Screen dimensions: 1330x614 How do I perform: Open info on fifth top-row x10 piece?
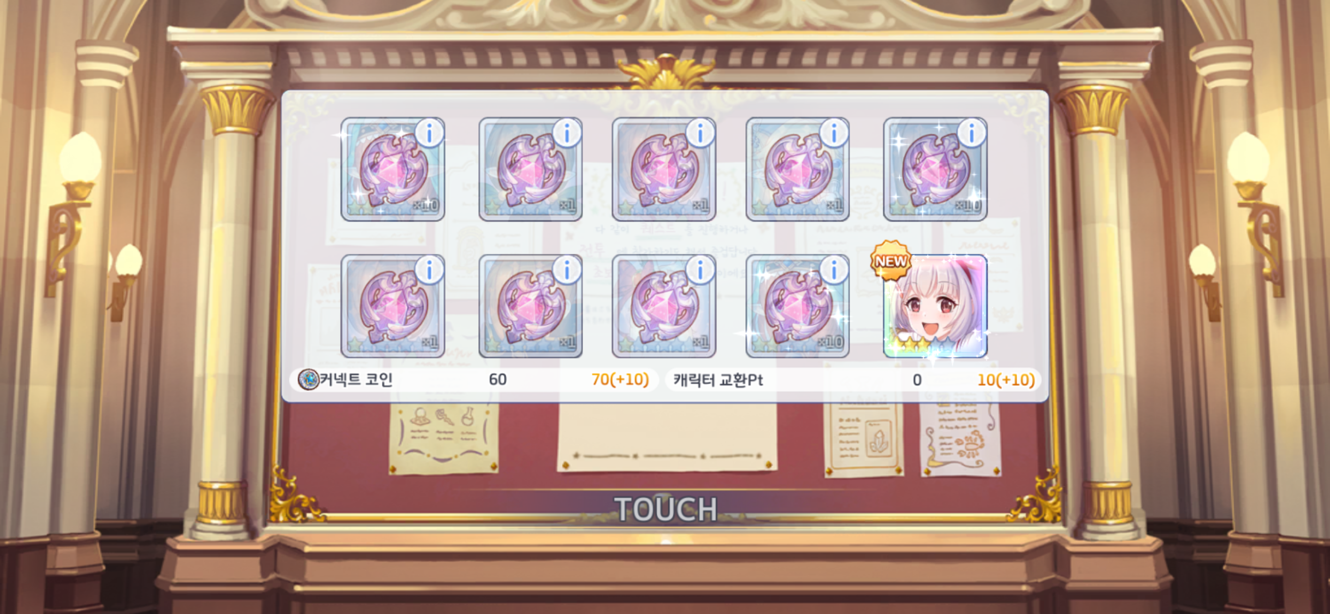tap(971, 133)
